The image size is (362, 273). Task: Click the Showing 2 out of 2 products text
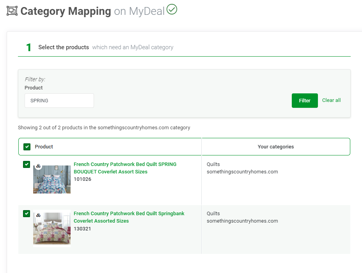pyautogui.click(x=104, y=128)
